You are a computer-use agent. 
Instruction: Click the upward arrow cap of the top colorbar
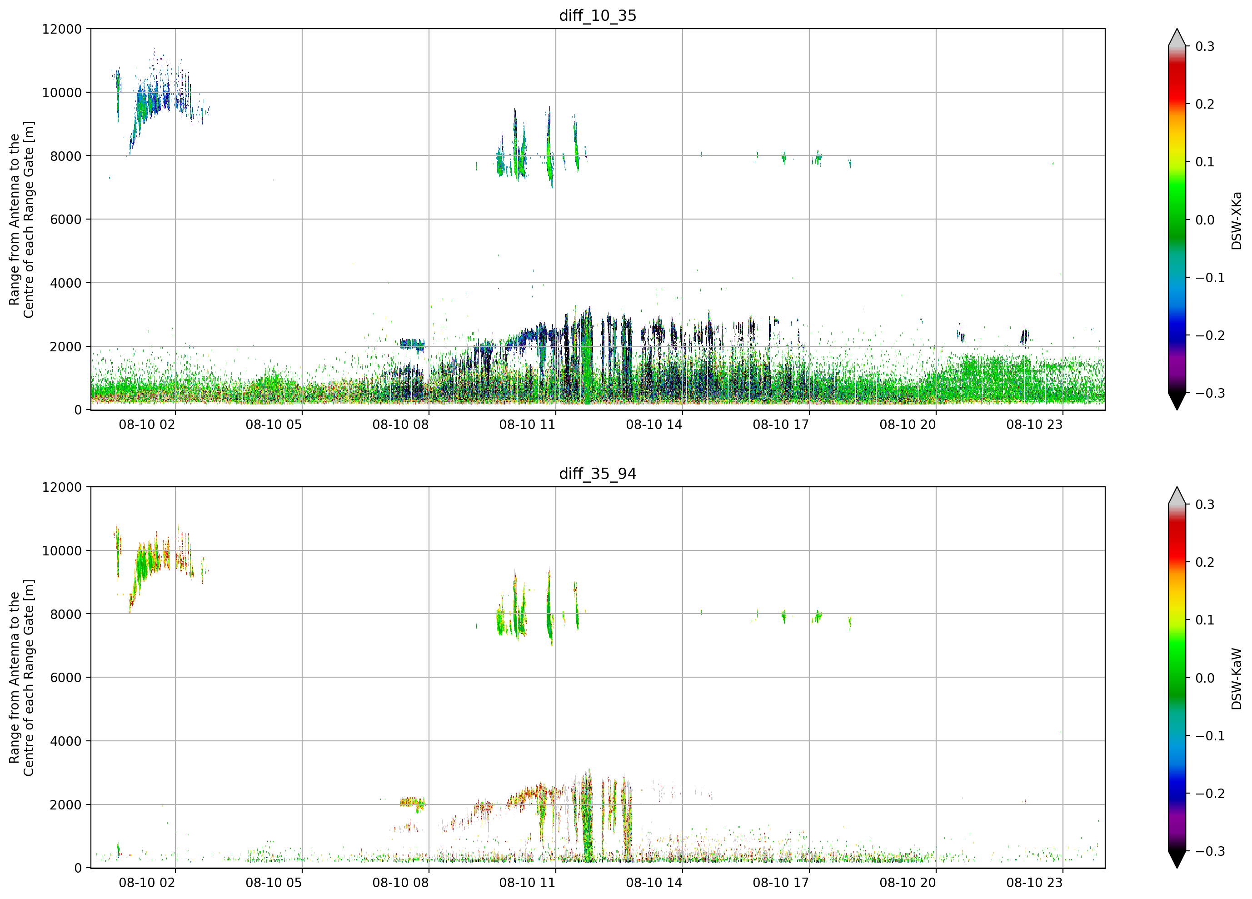pyautogui.click(x=1177, y=38)
